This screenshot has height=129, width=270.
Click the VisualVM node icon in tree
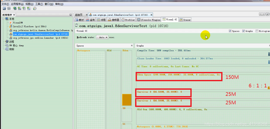click(x=11, y=23)
